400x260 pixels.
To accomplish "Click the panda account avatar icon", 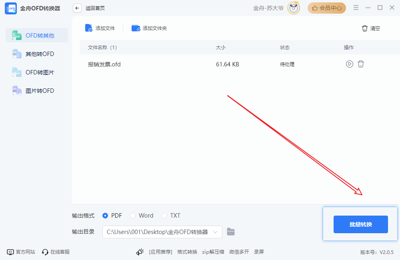I will click(x=293, y=8).
